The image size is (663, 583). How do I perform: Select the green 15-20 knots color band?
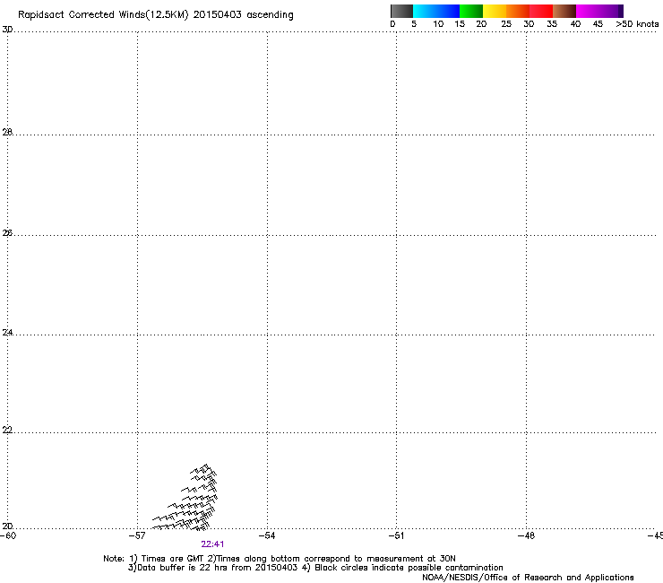(x=471, y=11)
